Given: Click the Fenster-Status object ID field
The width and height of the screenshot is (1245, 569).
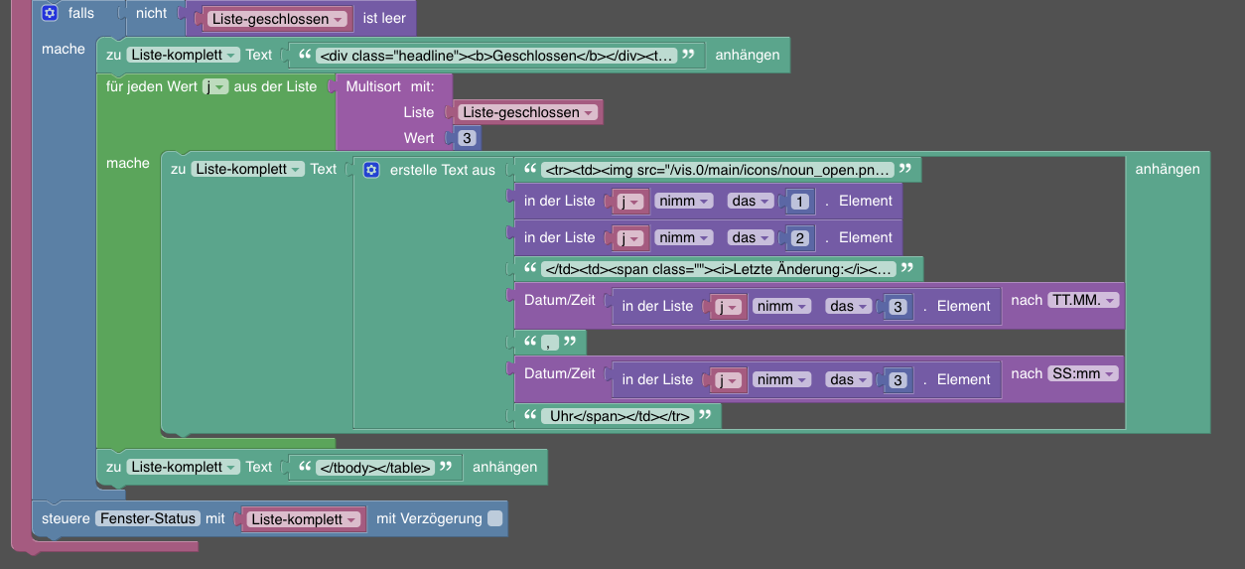Looking at the screenshot, I should [x=147, y=518].
